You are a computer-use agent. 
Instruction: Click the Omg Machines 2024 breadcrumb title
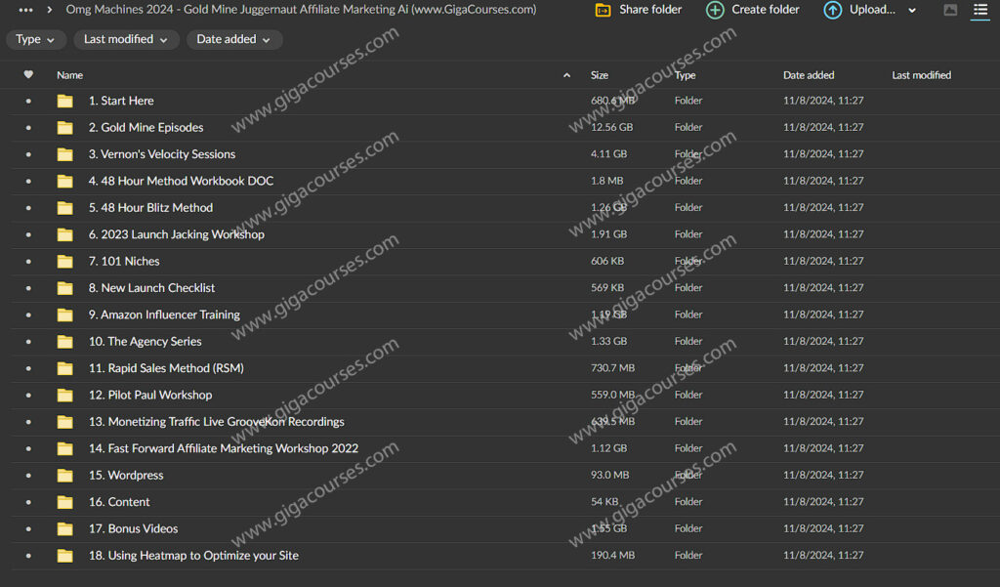301,10
